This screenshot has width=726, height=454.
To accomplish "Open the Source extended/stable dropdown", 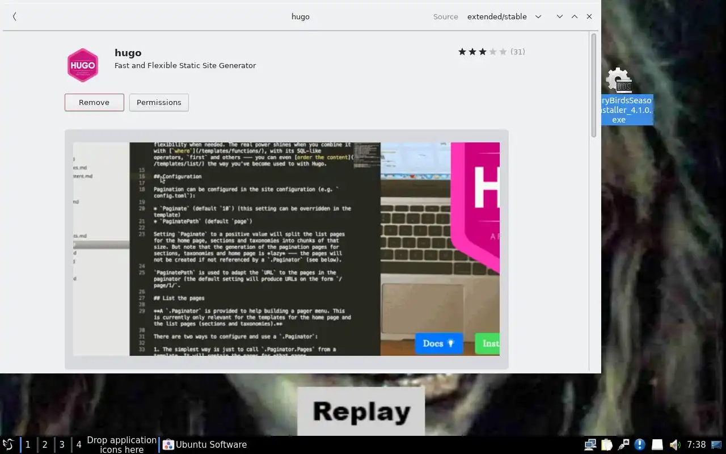I will coord(504,16).
